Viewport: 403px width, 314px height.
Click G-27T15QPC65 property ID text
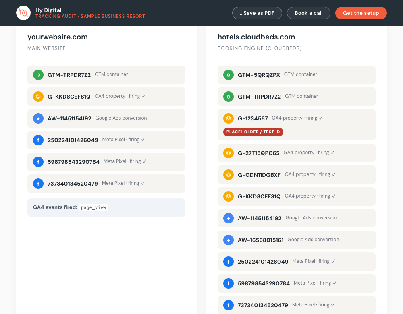click(x=259, y=153)
